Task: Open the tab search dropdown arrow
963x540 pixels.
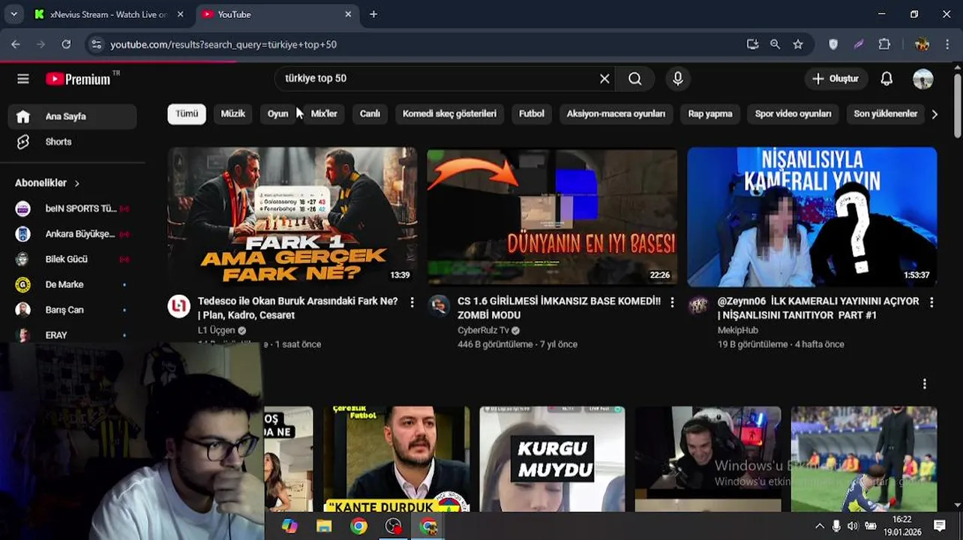Action: tap(13, 14)
